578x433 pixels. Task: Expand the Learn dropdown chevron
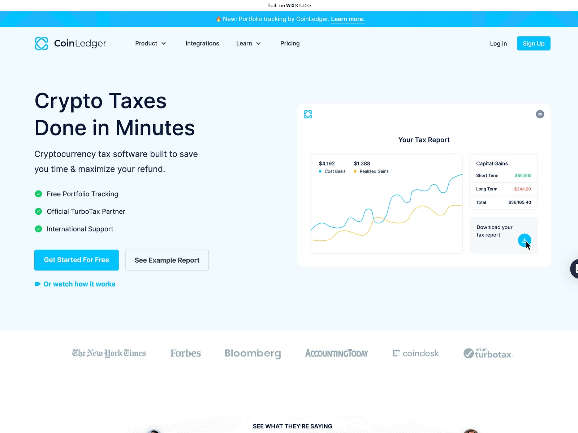point(258,43)
